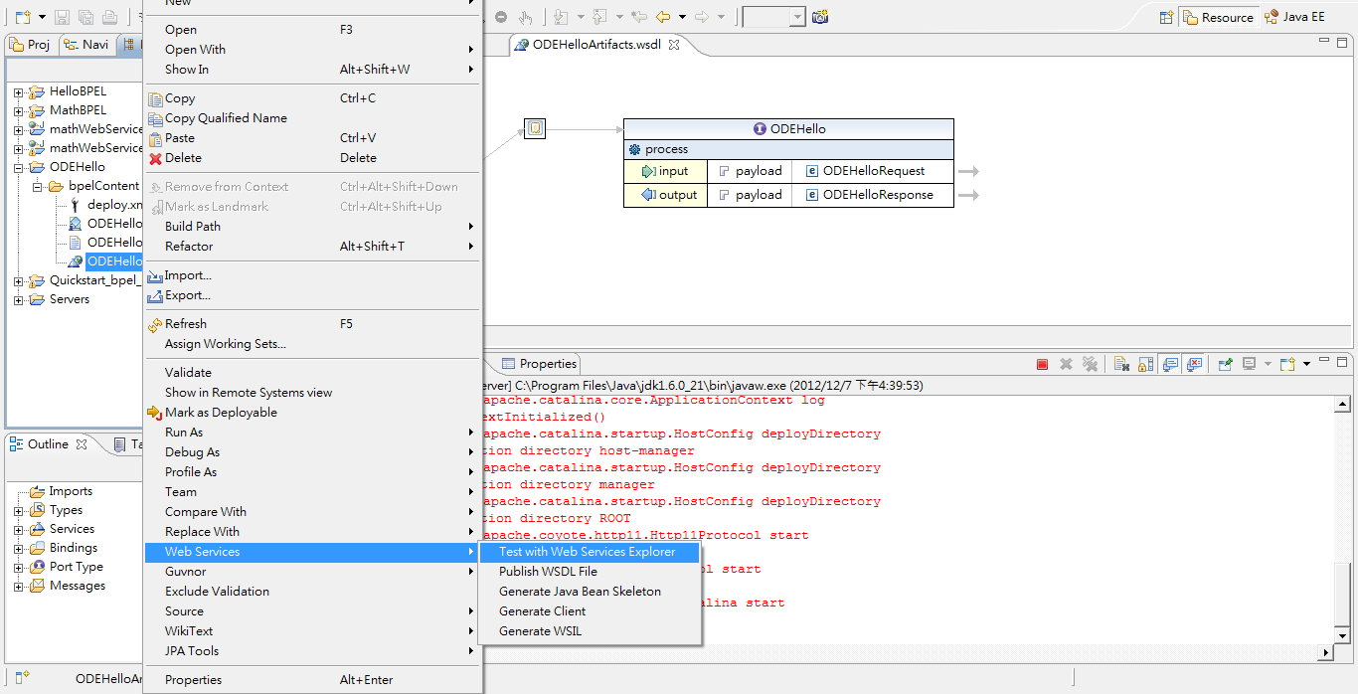Viewport: 1358px width, 694px height.
Task: Click the ODEHelloResponse element cell
Action: pos(873,195)
